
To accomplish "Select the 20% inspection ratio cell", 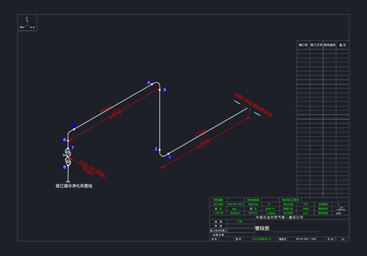I will click(306, 204).
